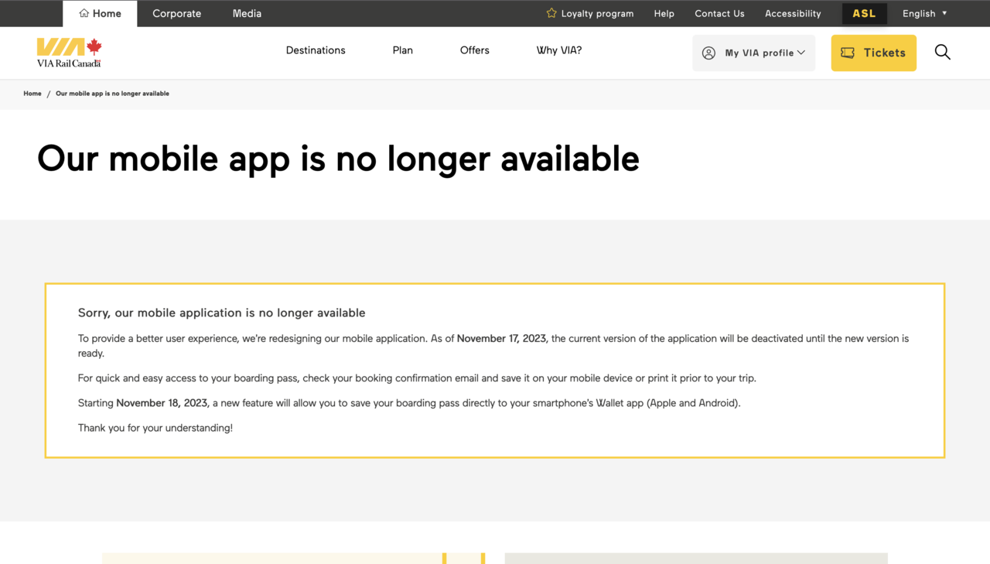Click the yellow Tickets button
Screen dimensions: 990x564
pyautogui.click(x=874, y=53)
